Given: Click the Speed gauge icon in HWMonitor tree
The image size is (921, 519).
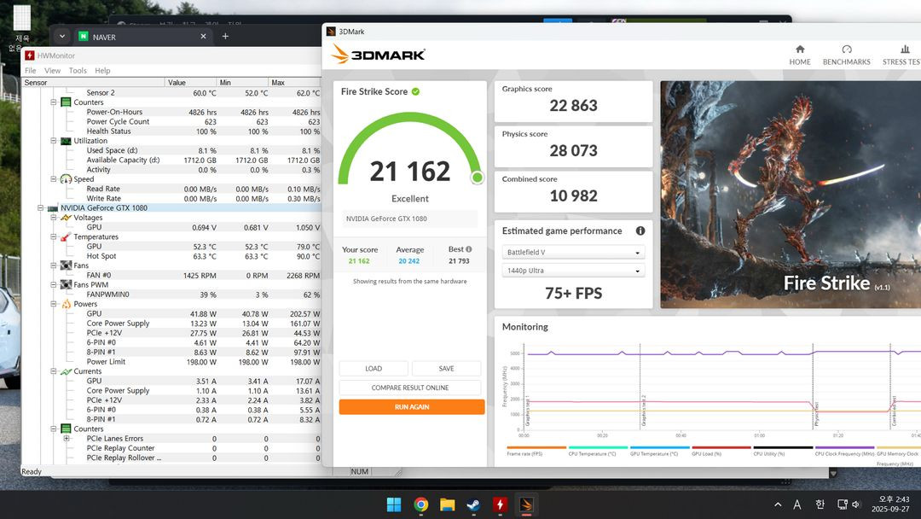Looking at the screenshot, I should pos(66,179).
